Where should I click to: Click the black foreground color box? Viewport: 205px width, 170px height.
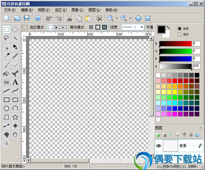point(161,29)
